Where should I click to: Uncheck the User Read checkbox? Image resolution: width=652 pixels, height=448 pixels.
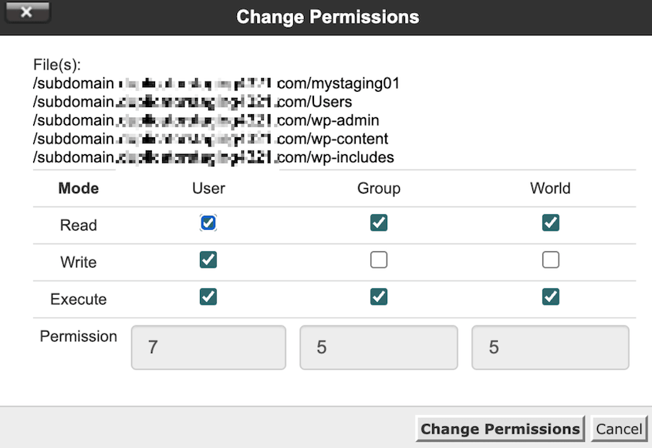[208, 222]
